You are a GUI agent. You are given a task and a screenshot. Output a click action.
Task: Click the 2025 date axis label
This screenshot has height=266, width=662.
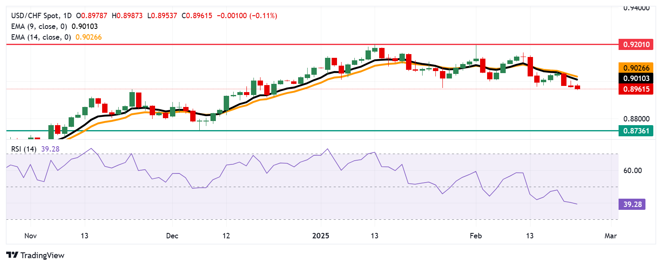(320, 236)
